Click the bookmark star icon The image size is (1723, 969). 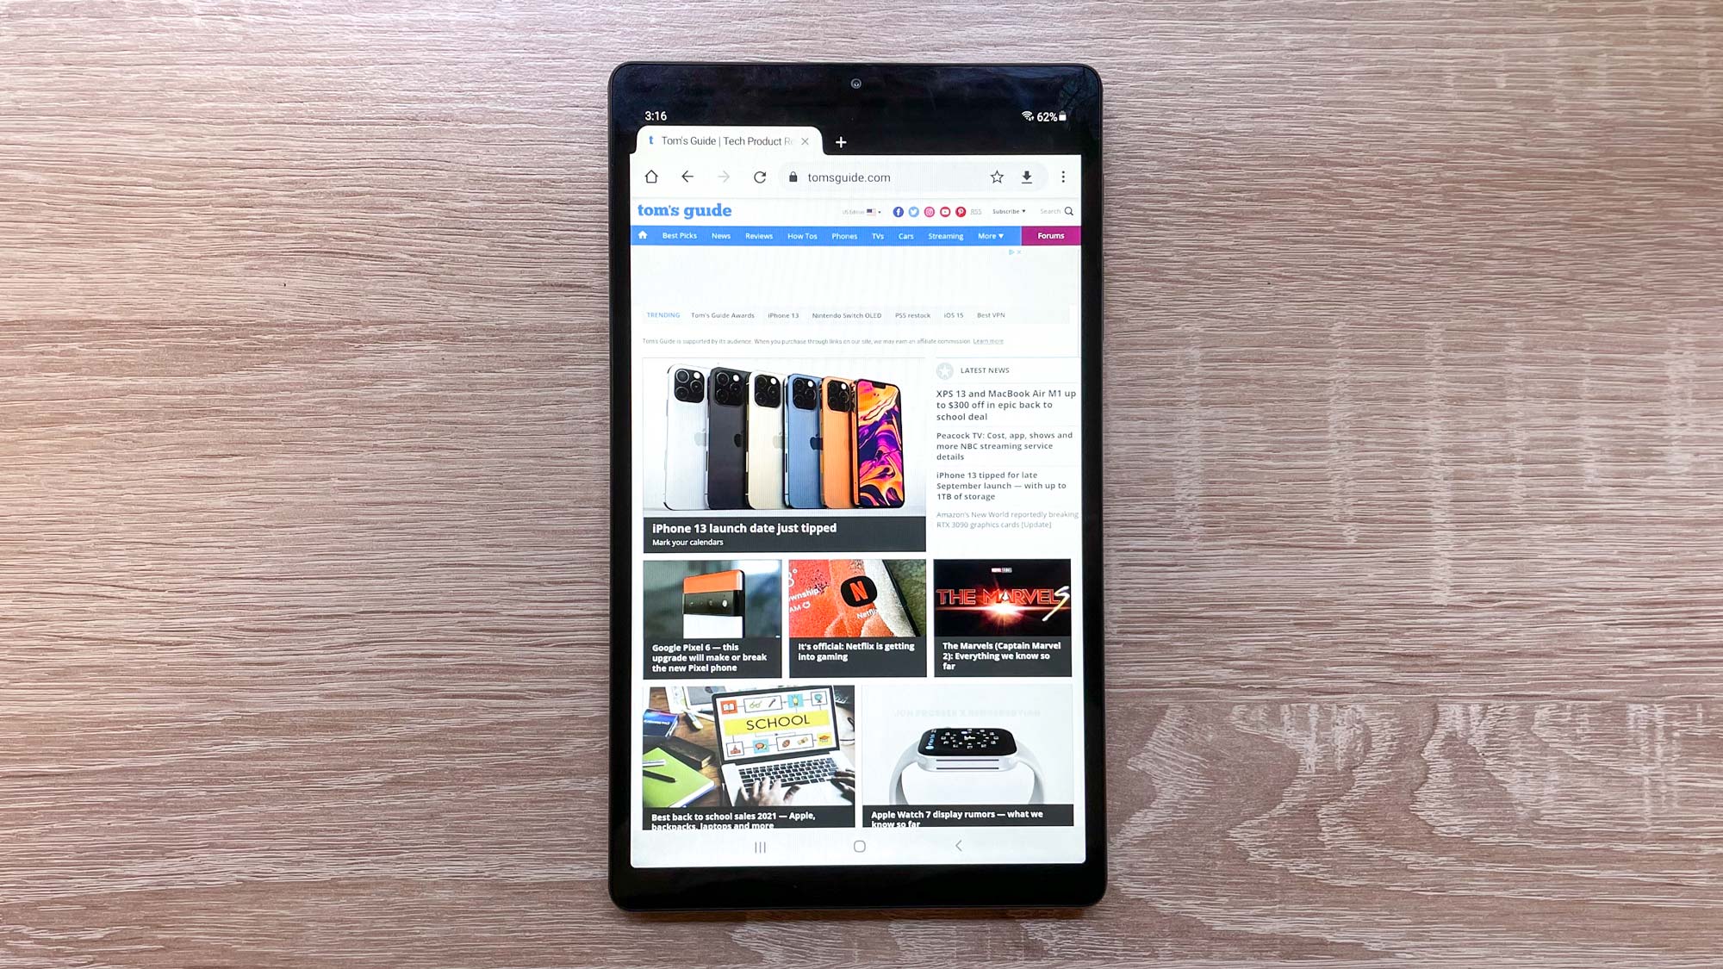(x=997, y=177)
